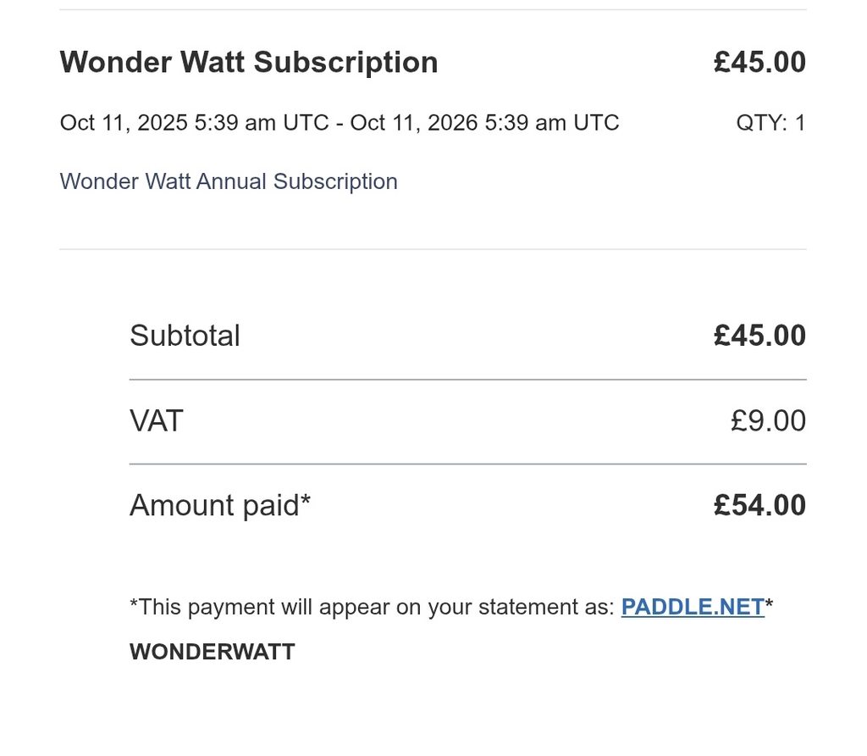Click the Wonder Watt Annual Subscription text

coord(229,181)
